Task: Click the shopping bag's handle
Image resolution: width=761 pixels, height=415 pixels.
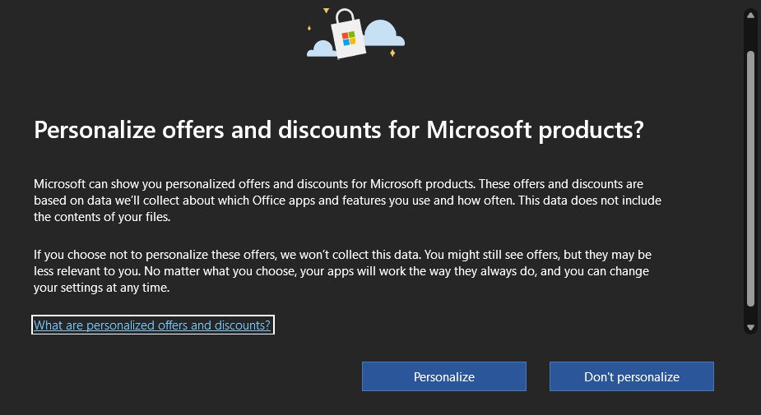Action: pos(345,16)
